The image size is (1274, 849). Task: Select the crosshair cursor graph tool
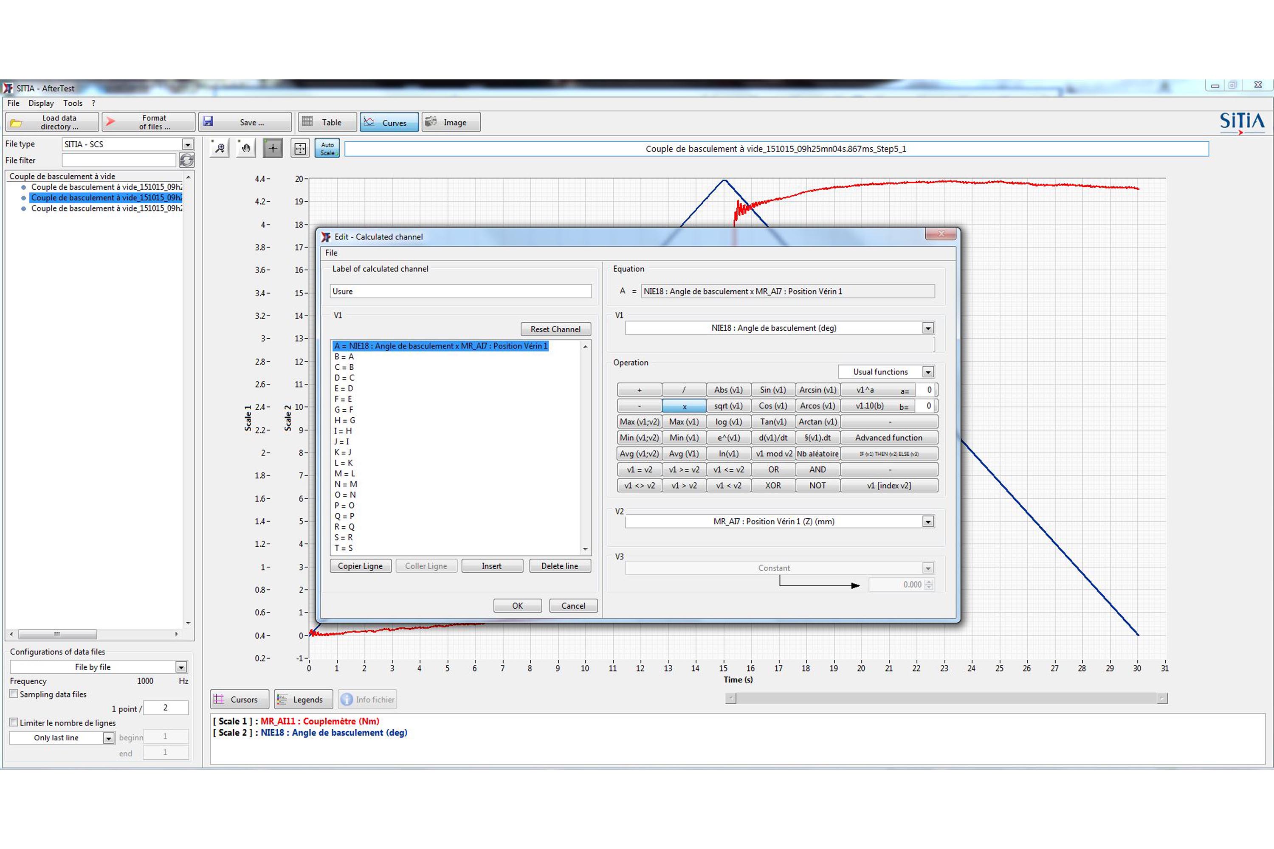click(273, 148)
